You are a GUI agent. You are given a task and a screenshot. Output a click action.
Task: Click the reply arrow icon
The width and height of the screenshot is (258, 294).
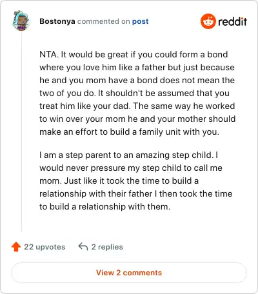(83, 247)
